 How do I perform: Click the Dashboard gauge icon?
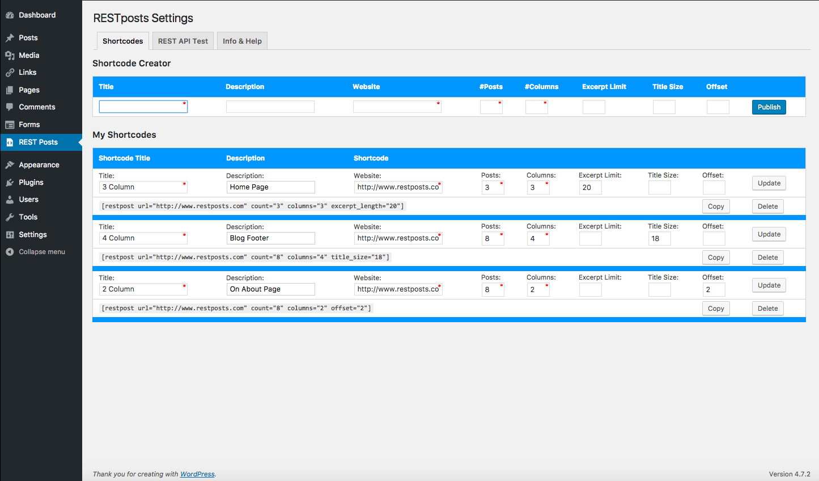tap(10, 15)
